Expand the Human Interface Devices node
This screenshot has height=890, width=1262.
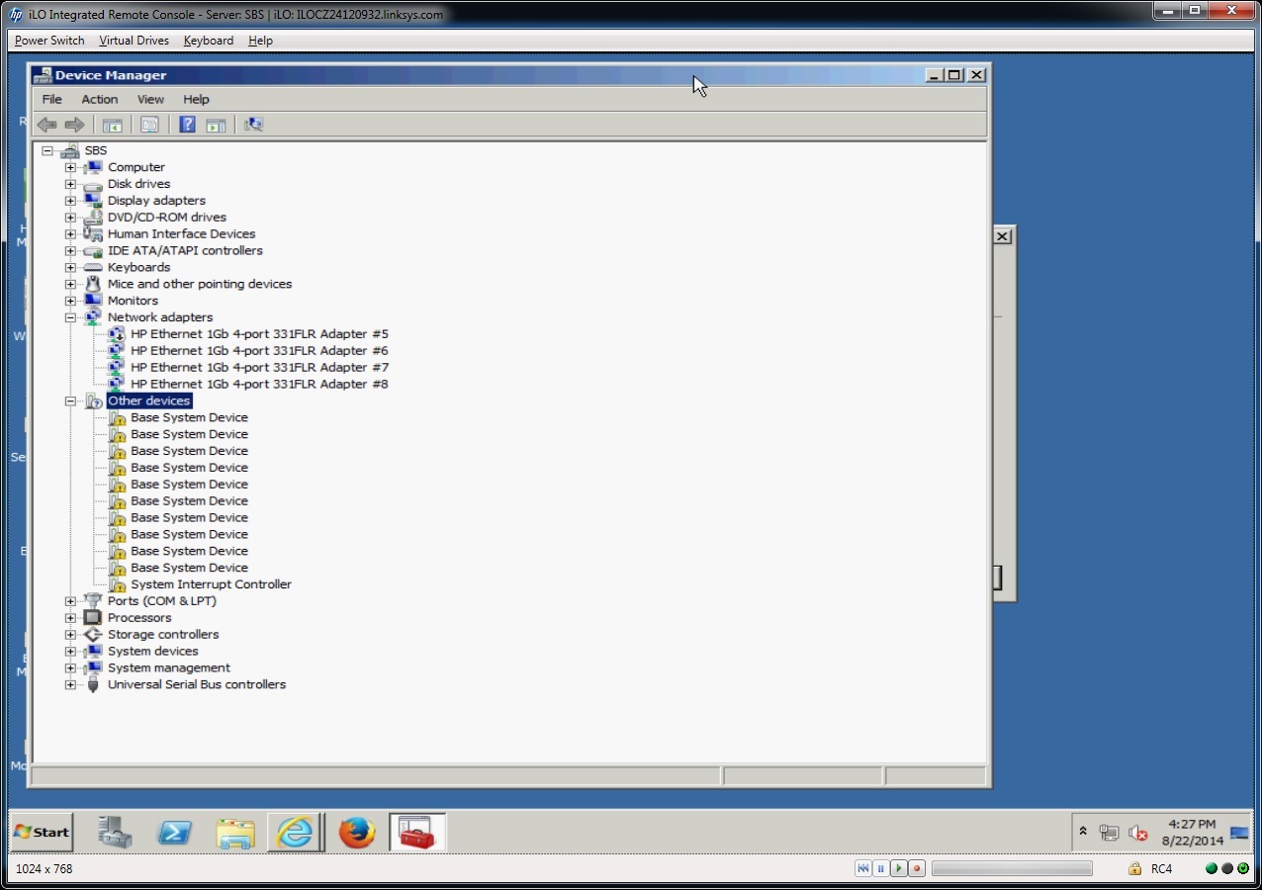[70, 234]
